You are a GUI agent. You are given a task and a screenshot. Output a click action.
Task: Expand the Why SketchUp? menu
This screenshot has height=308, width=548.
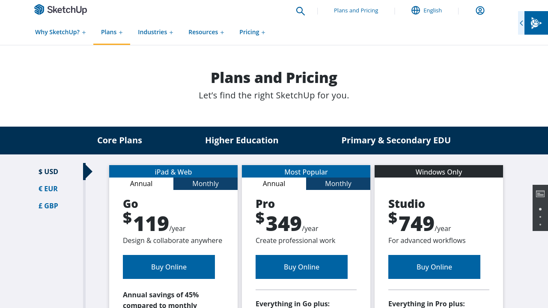pos(60,32)
